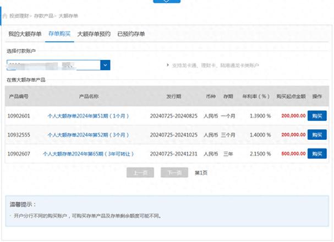Click the home icon in breadcrumb

click(x=5, y=16)
